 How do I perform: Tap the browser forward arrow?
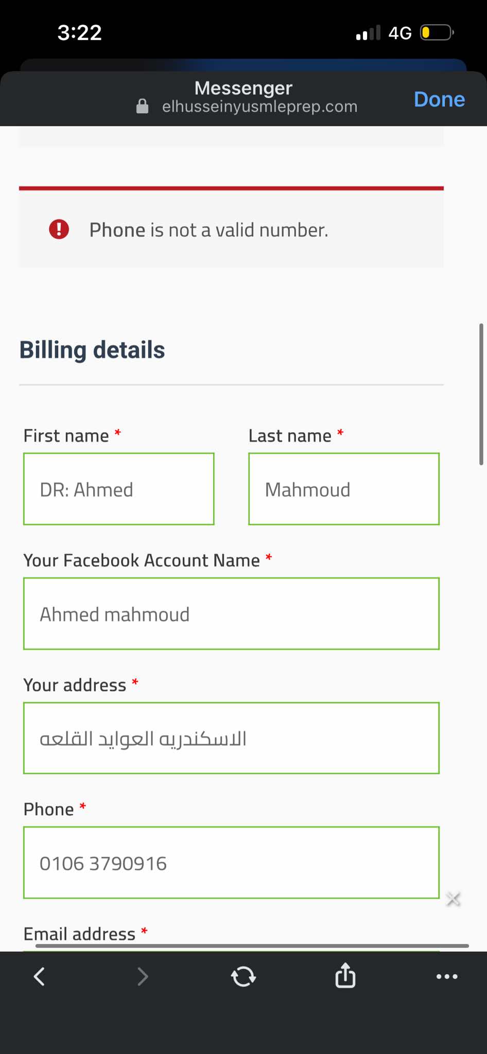pyautogui.click(x=143, y=976)
